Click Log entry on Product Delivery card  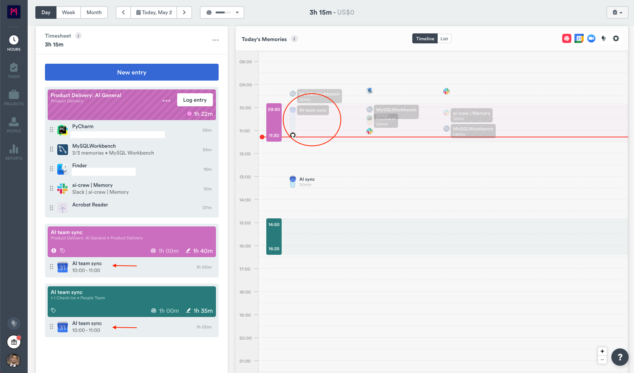coord(195,100)
